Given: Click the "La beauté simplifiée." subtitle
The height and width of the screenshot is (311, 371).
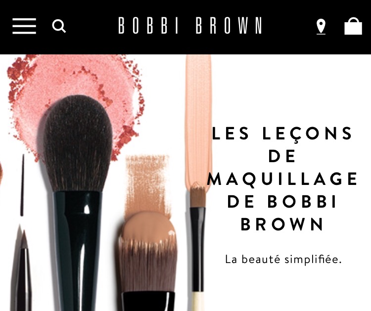Looking at the screenshot, I should (283, 260).
